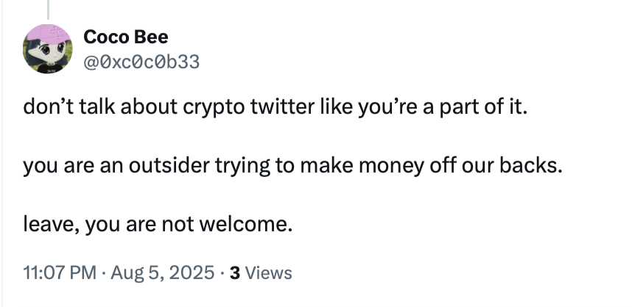632x307 pixels.
Task: Click the pink hat in the avatar
Action: (49, 33)
